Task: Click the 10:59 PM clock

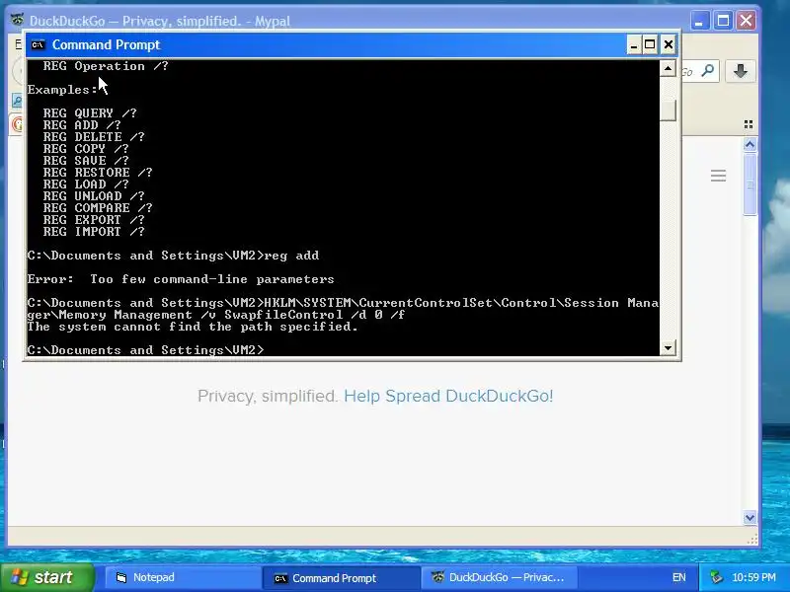Action: pos(753,577)
